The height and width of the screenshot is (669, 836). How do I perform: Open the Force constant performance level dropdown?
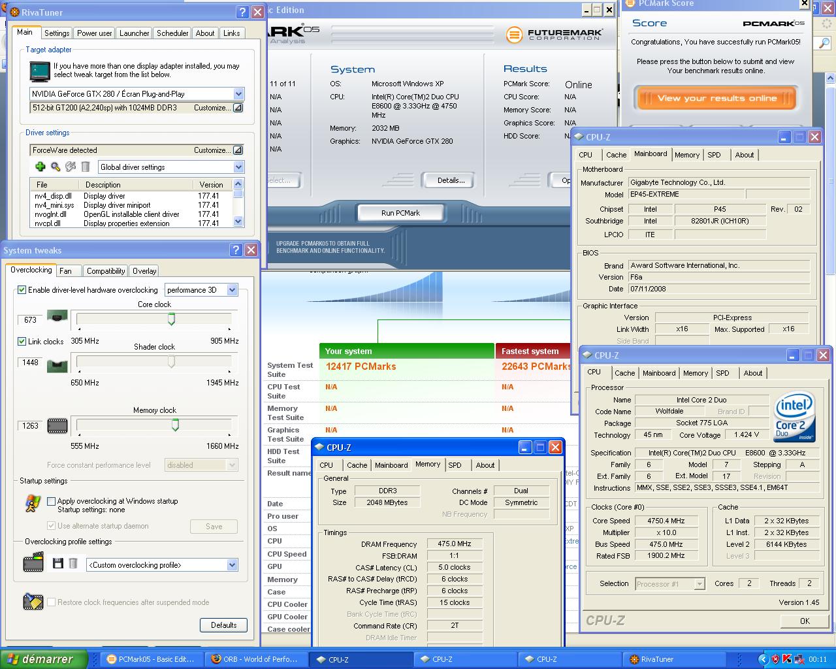232,465
